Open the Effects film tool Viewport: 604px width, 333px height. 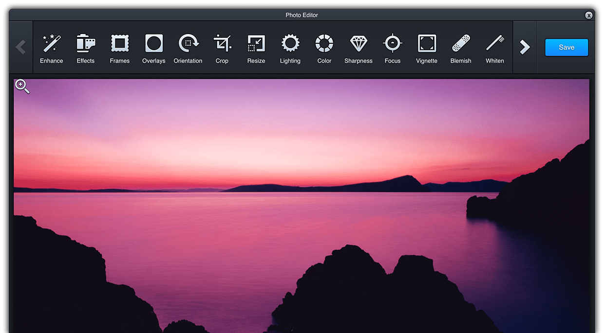pos(86,48)
